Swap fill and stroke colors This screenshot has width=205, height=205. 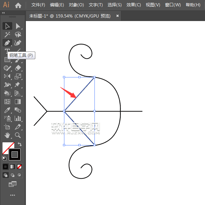coord(20,144)
